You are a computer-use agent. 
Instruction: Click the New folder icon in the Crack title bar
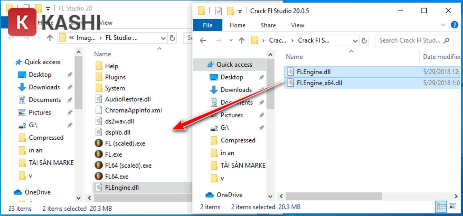tap(230, 11)
